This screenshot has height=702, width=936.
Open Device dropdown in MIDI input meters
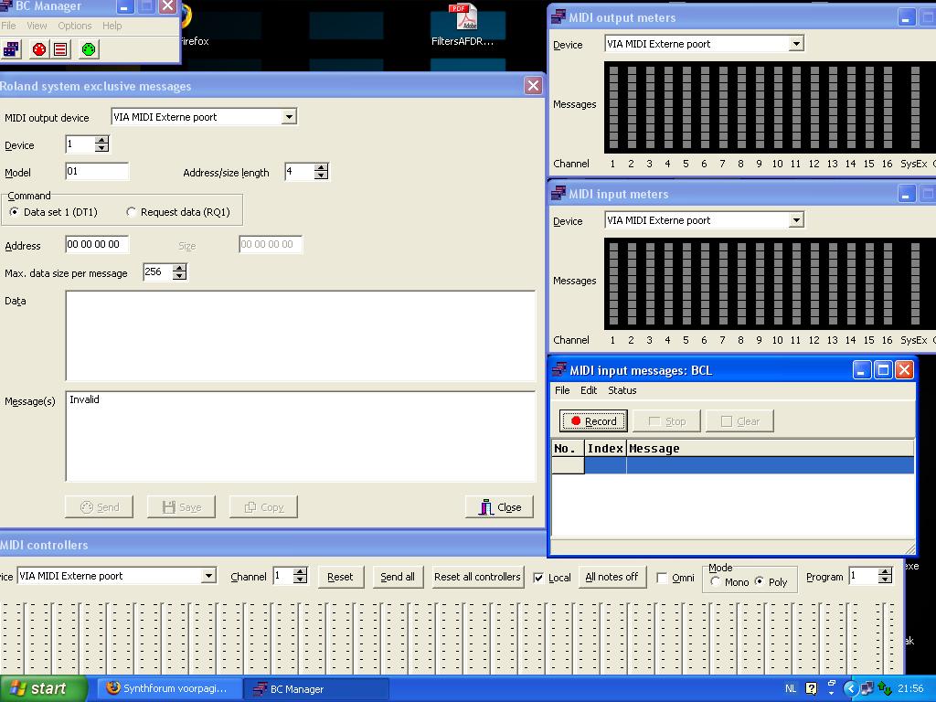click(796, 220)
